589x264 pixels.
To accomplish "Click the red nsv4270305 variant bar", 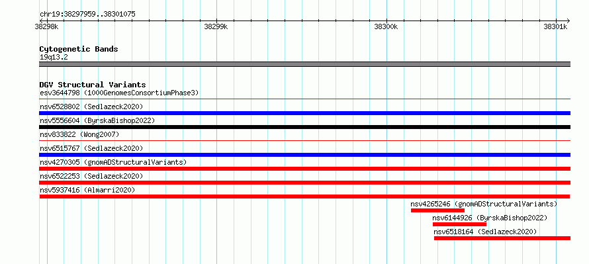I will 304,169.
